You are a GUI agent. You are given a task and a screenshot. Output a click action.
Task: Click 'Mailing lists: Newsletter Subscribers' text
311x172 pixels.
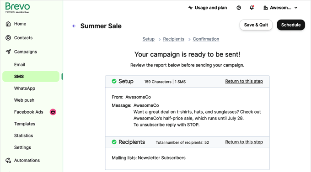(149, 158)
